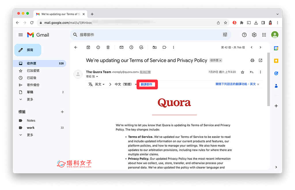Open a new Chrome tab
This screenshot has width=295, height=190.
coord(92,14)
